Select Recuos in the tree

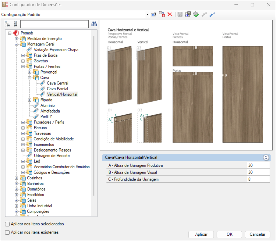40,128
